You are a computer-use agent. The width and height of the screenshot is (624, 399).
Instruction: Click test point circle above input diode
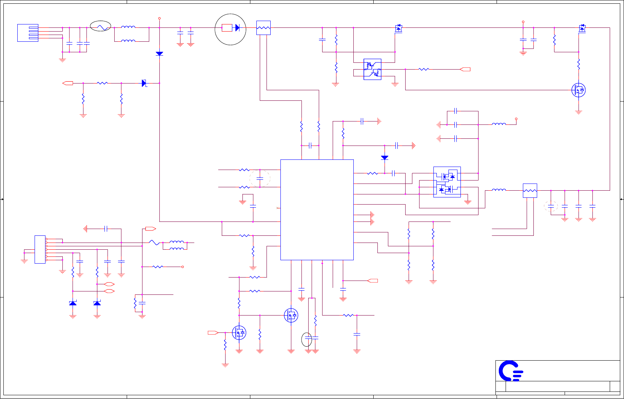pos(159,18)
